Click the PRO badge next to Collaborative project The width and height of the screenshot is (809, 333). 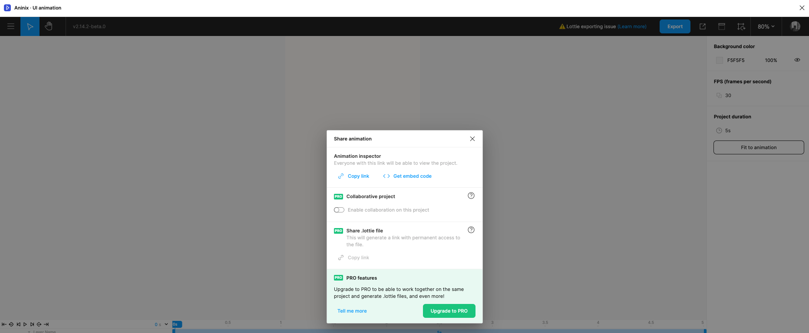point(338,196)
